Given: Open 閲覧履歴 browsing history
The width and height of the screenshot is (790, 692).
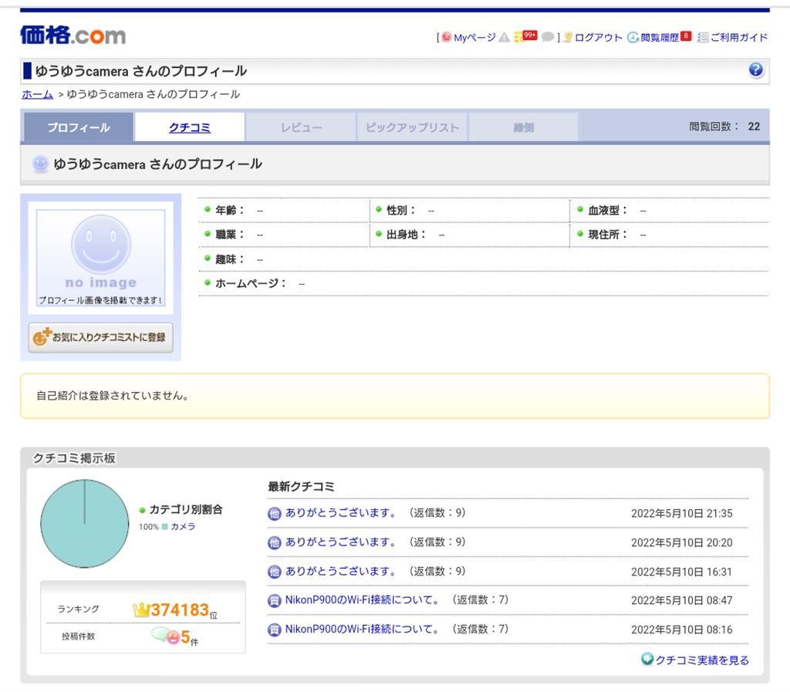Looking at the screenshot, I should pyautogui.click(x=660, y=38).
